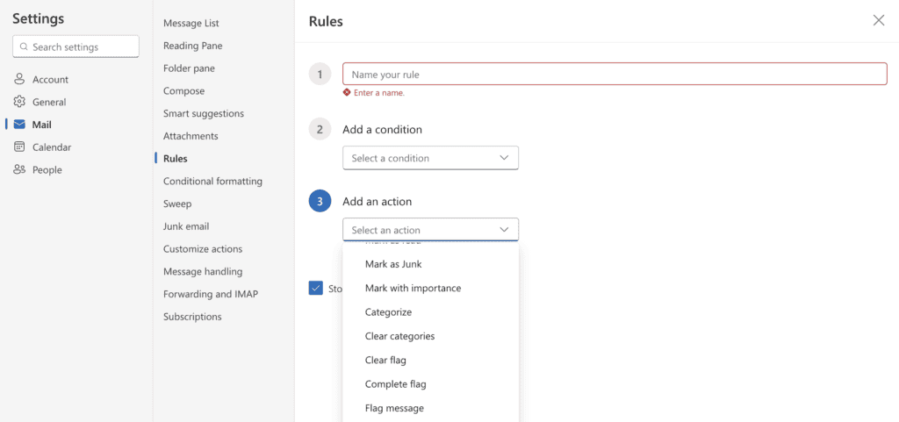Viewport: 899px width, 422px height.
Task: Go to Folder pane settings
Action: 190,68
